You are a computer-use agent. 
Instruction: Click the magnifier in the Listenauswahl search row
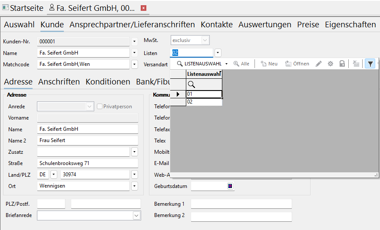pos(192,84)
